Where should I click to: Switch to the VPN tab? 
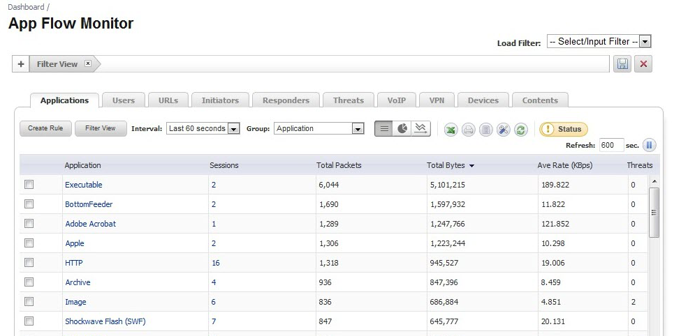coord(437,100)
